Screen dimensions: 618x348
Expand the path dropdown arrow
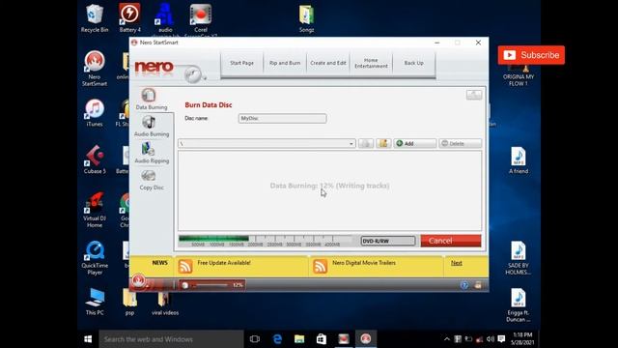[351, 144]
